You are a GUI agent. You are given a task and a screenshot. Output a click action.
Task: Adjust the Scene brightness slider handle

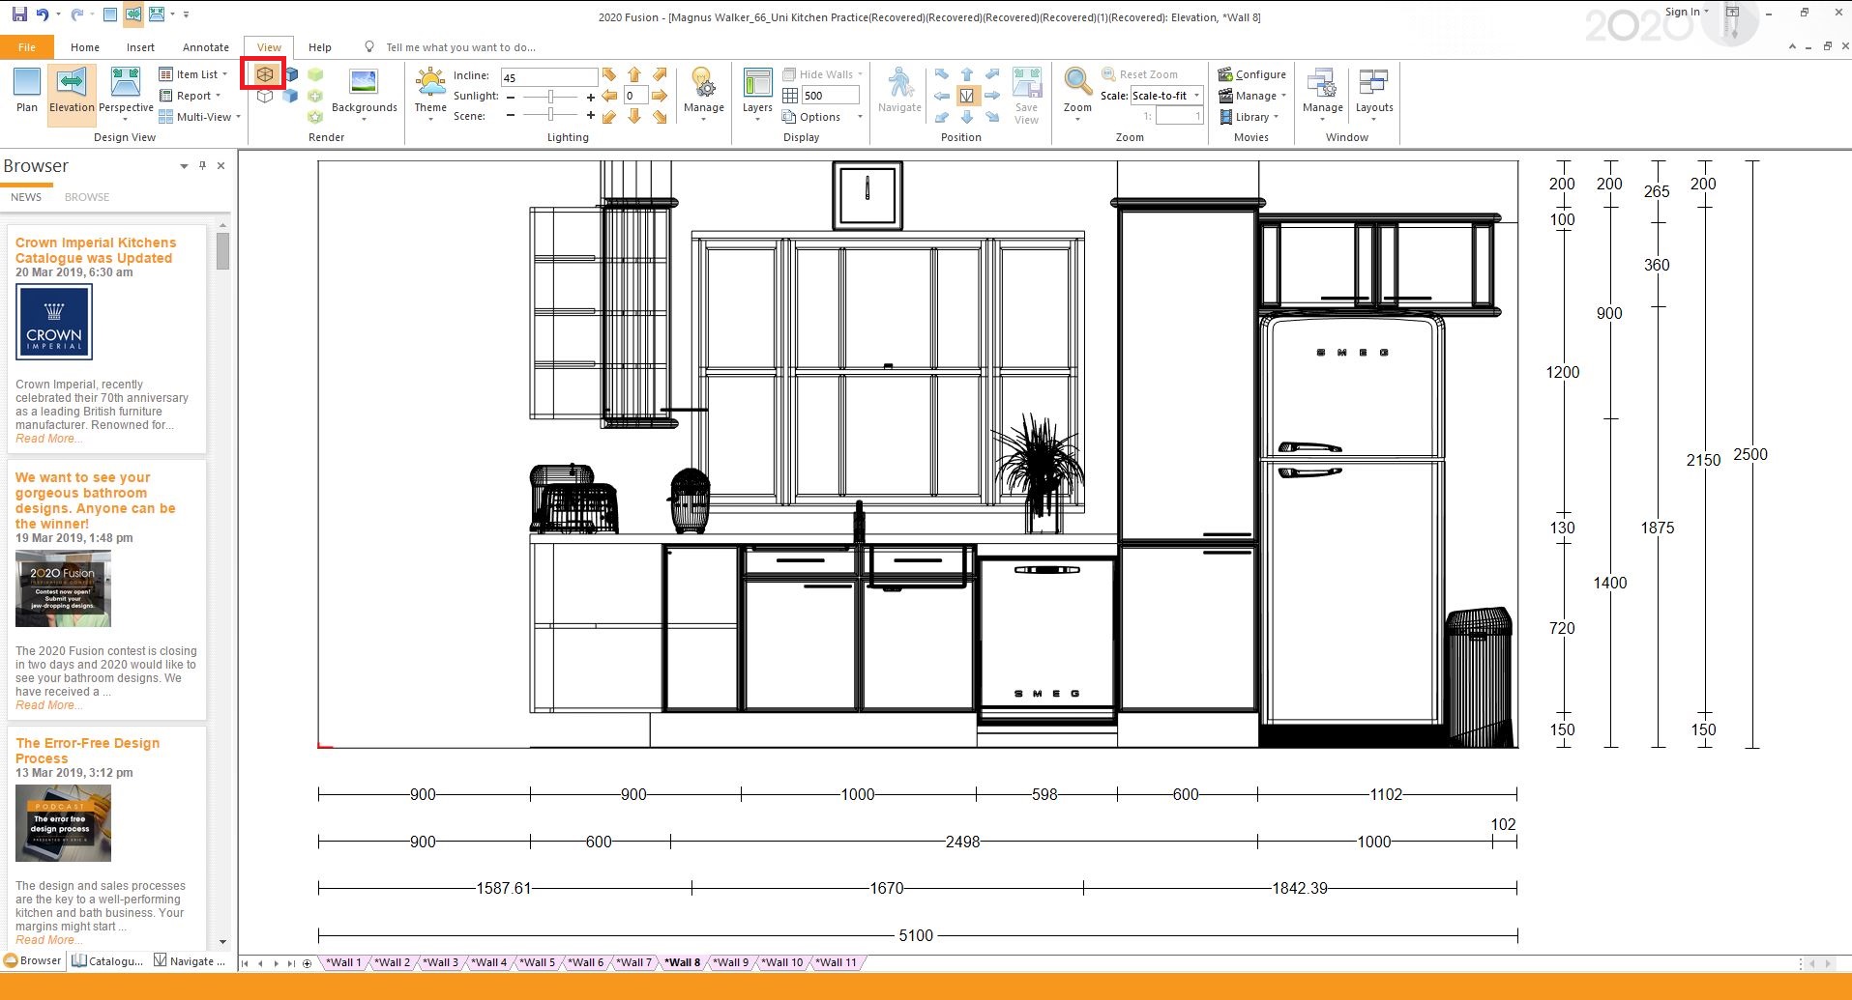(550, 116)
